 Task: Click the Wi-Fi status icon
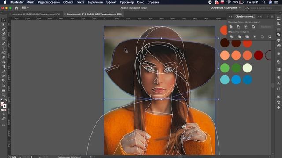(229, 2)
